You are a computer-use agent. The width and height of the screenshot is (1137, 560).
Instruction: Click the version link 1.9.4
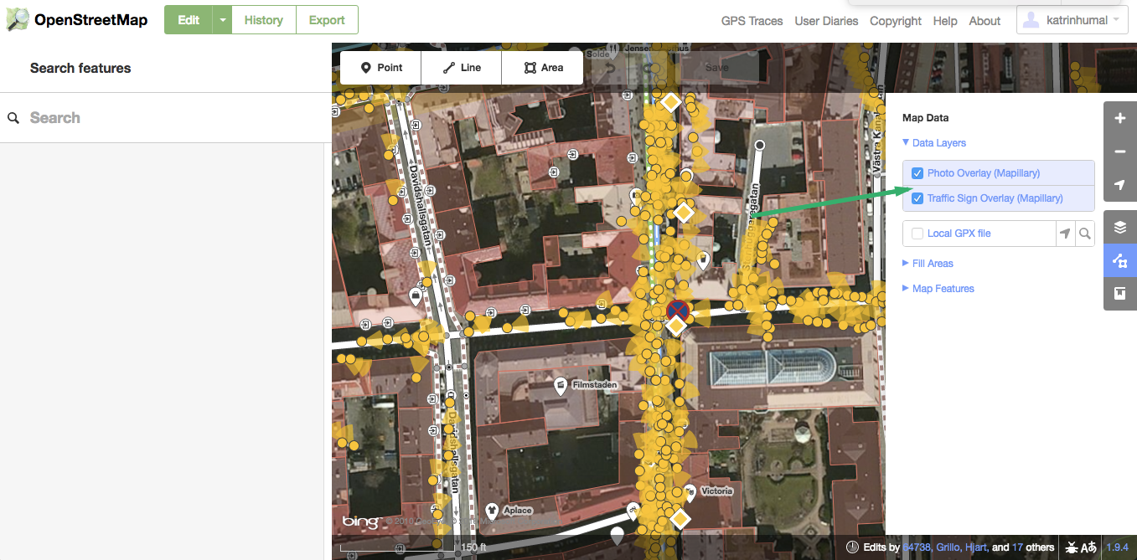click(x=1118, y=547)
